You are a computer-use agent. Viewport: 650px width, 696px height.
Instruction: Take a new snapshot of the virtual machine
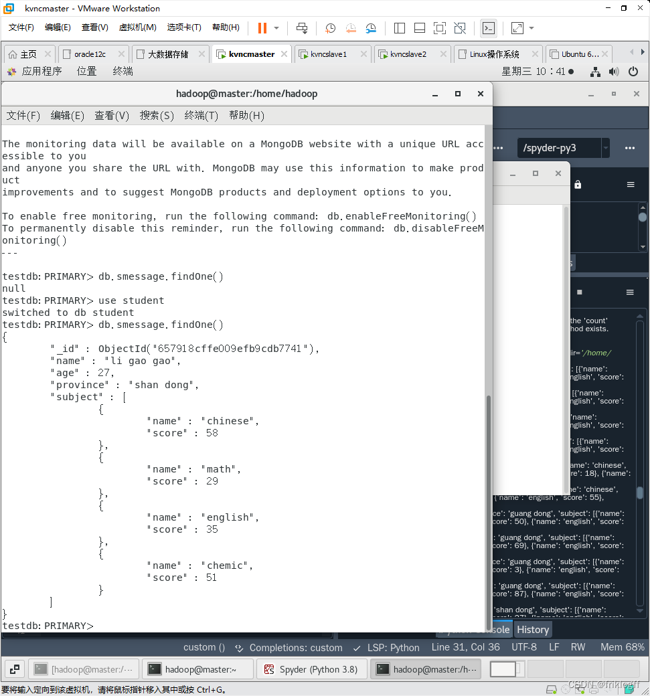[x=329, y=28]
